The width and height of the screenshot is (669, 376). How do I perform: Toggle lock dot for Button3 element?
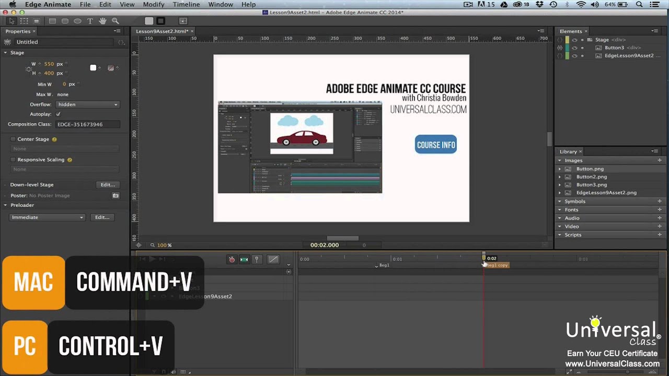(582, 48)
